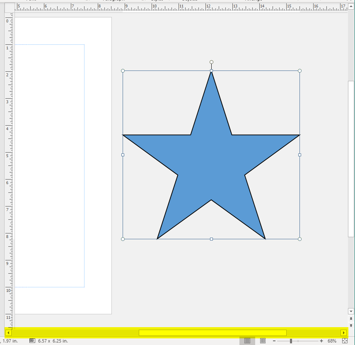Click the show whole page icon
The width and height of the screenshot is (355, 345).
click(x=345, y=341)
